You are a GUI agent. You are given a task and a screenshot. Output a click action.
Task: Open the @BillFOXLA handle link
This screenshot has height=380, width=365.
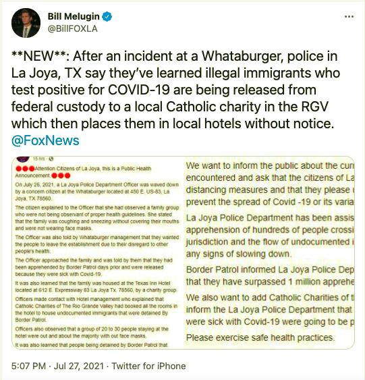point(72,28)
